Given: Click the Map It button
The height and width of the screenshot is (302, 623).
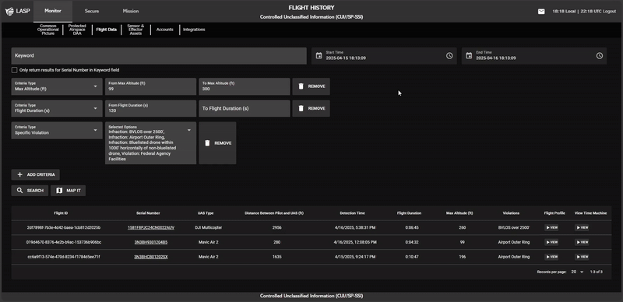Looking at the screenshot, I should click(x=68, y=191).
